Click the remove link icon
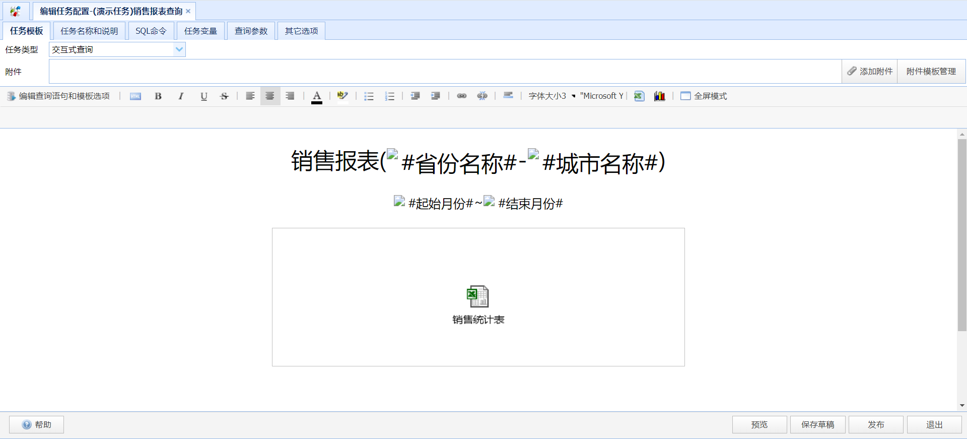The width and height of the screenshot is (967, 439). [482, 96]
